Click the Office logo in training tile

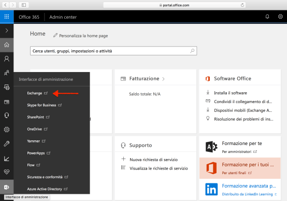[x=211, y=168]
